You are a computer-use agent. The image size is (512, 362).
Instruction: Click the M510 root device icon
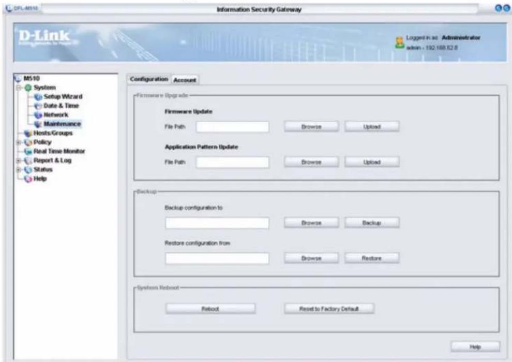click(17, 78)
